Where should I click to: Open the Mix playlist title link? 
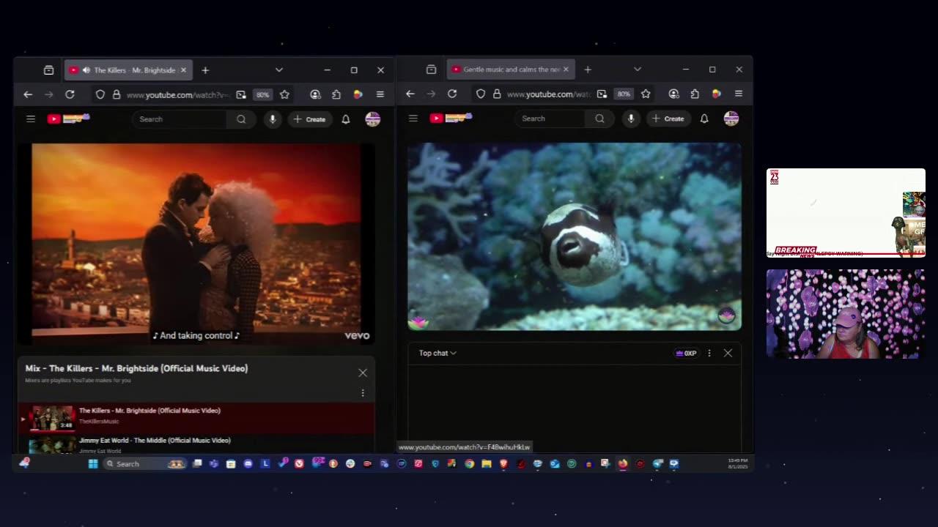136,368
